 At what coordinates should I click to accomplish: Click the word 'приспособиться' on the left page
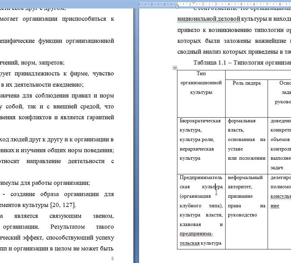click(x=84, y=19)
